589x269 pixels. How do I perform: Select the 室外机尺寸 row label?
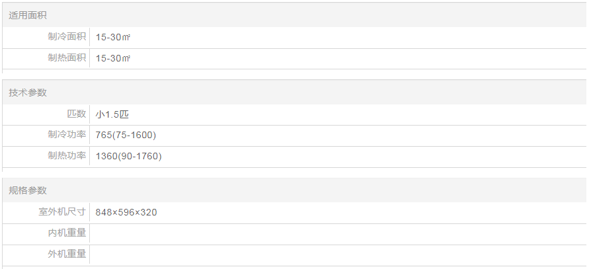pos(62,211)
